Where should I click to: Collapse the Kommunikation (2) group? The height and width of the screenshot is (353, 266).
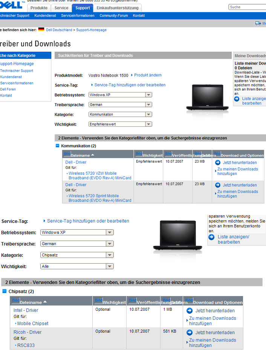(x=57, y=146)
